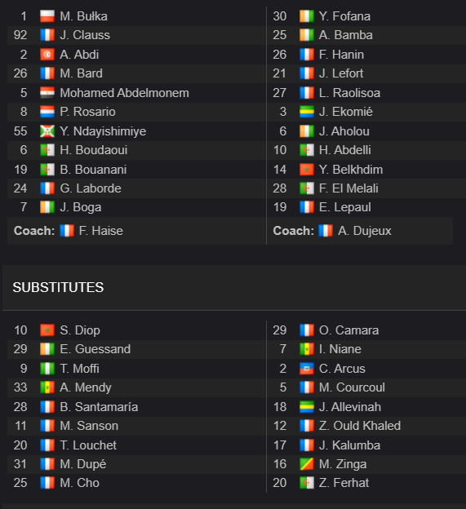466x509 pixels.
Task: Select coach F. Haise name
Action: click(100, 231)
